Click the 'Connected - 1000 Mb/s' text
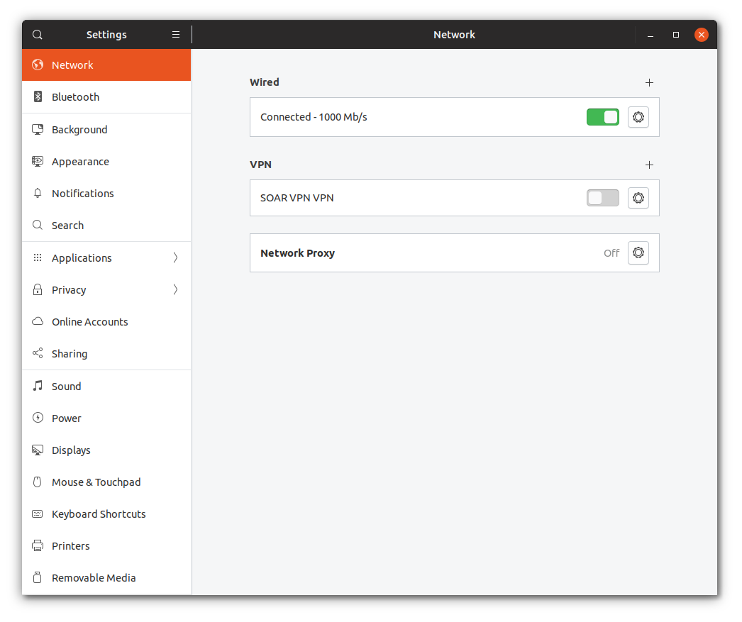This screenshot has width=742, height=622. (314, 117)
